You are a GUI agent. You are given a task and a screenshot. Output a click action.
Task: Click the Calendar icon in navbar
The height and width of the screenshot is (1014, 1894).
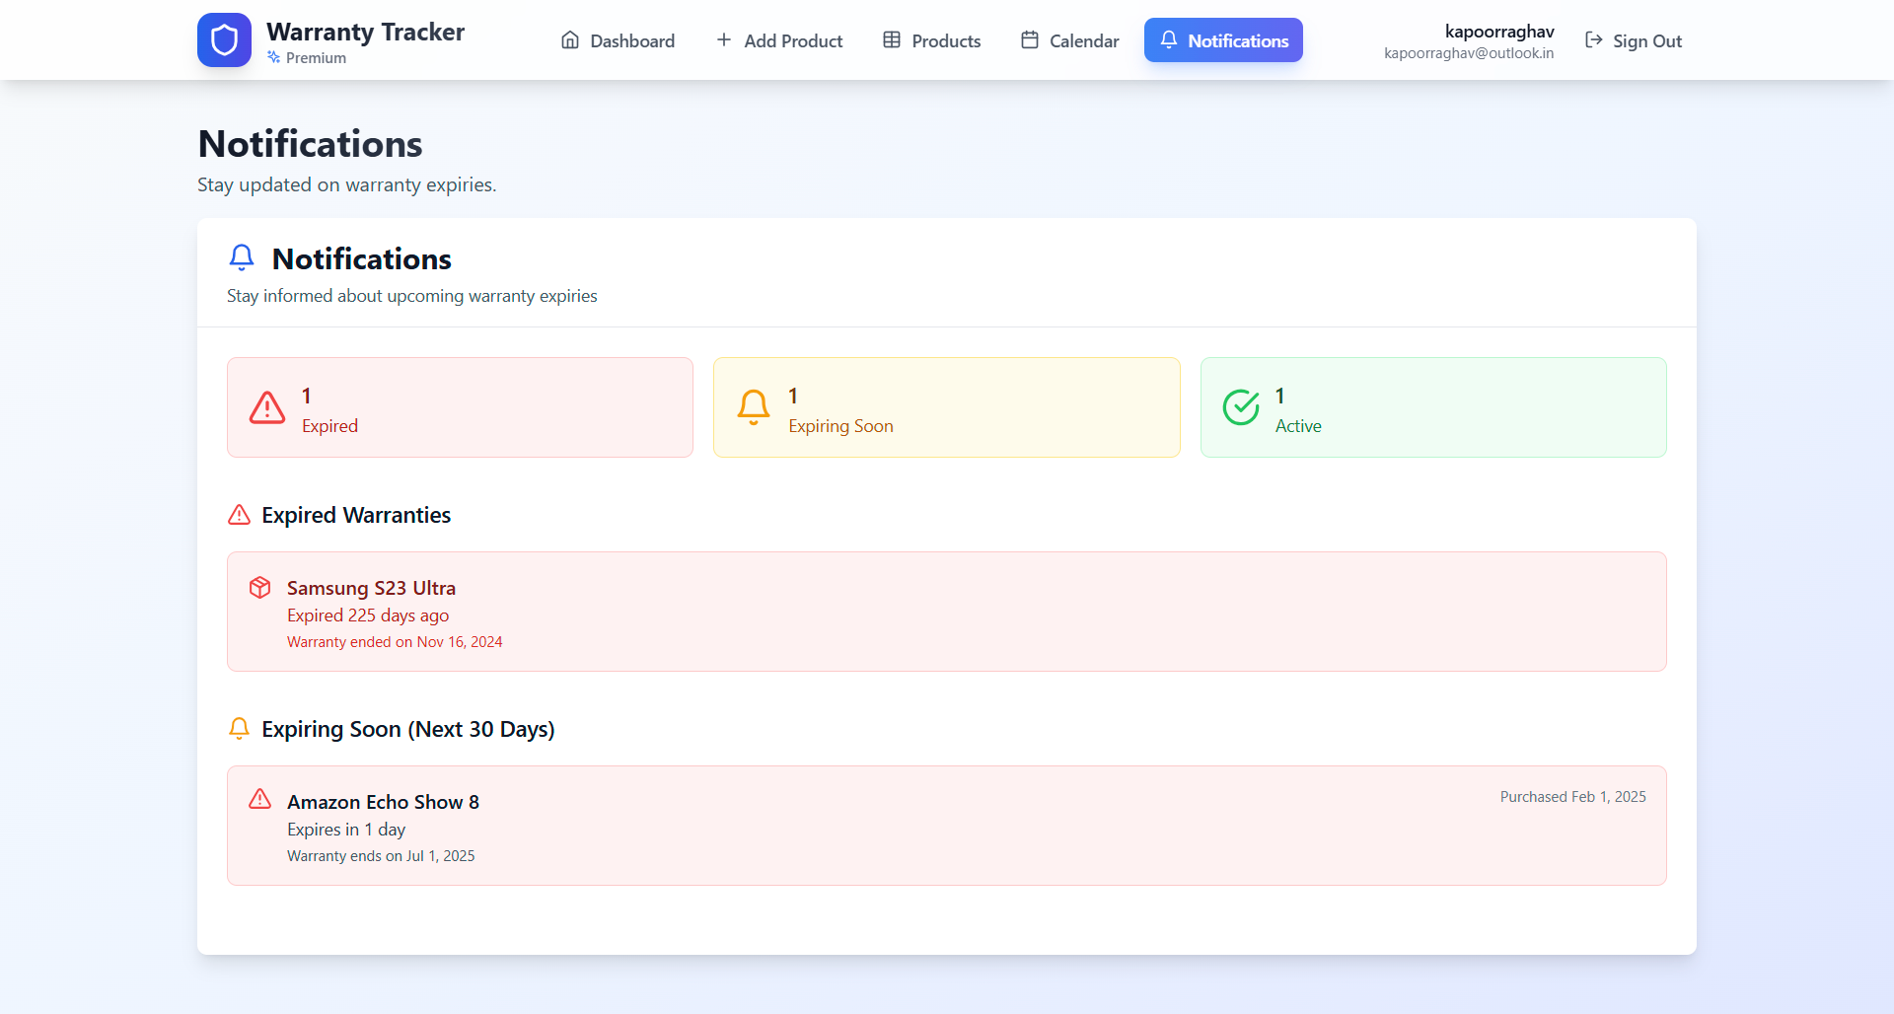1030,40
